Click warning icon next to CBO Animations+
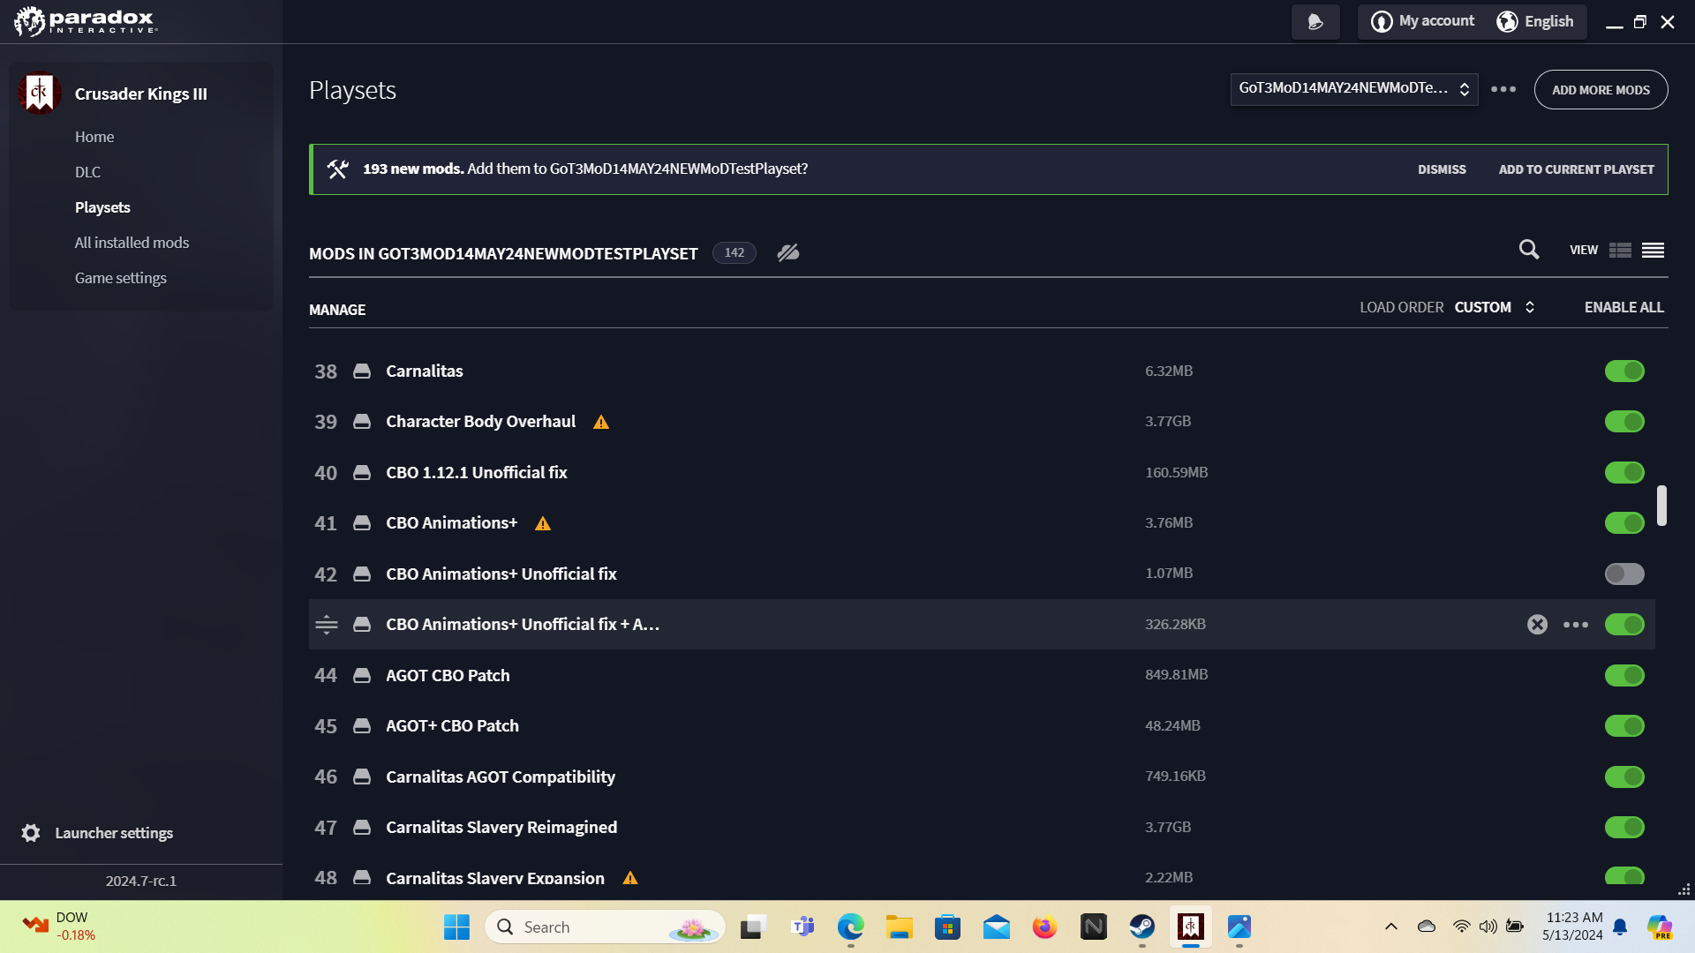Screen dimensions: 1695x953 click(x=543, y=523)
